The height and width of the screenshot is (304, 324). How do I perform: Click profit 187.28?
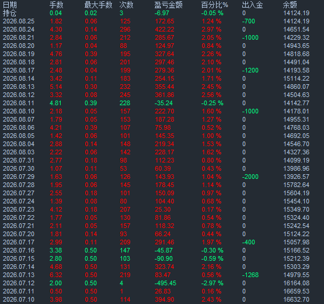coord(165,119)
